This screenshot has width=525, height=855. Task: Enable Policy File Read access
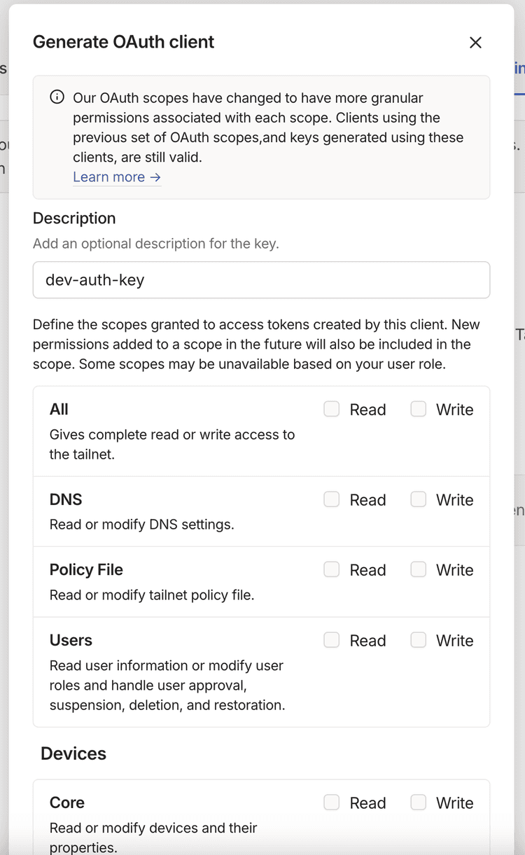[331, 569]
